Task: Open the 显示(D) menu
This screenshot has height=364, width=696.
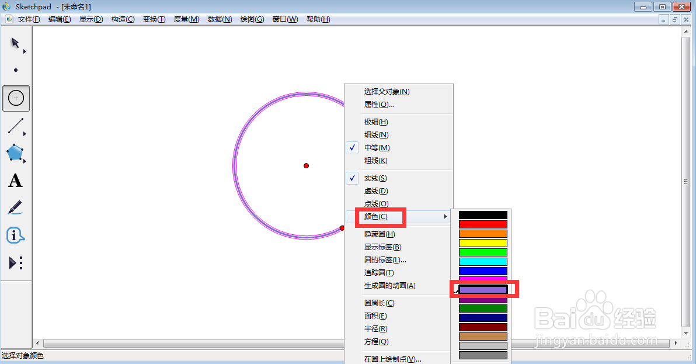Action: [91, 19]
